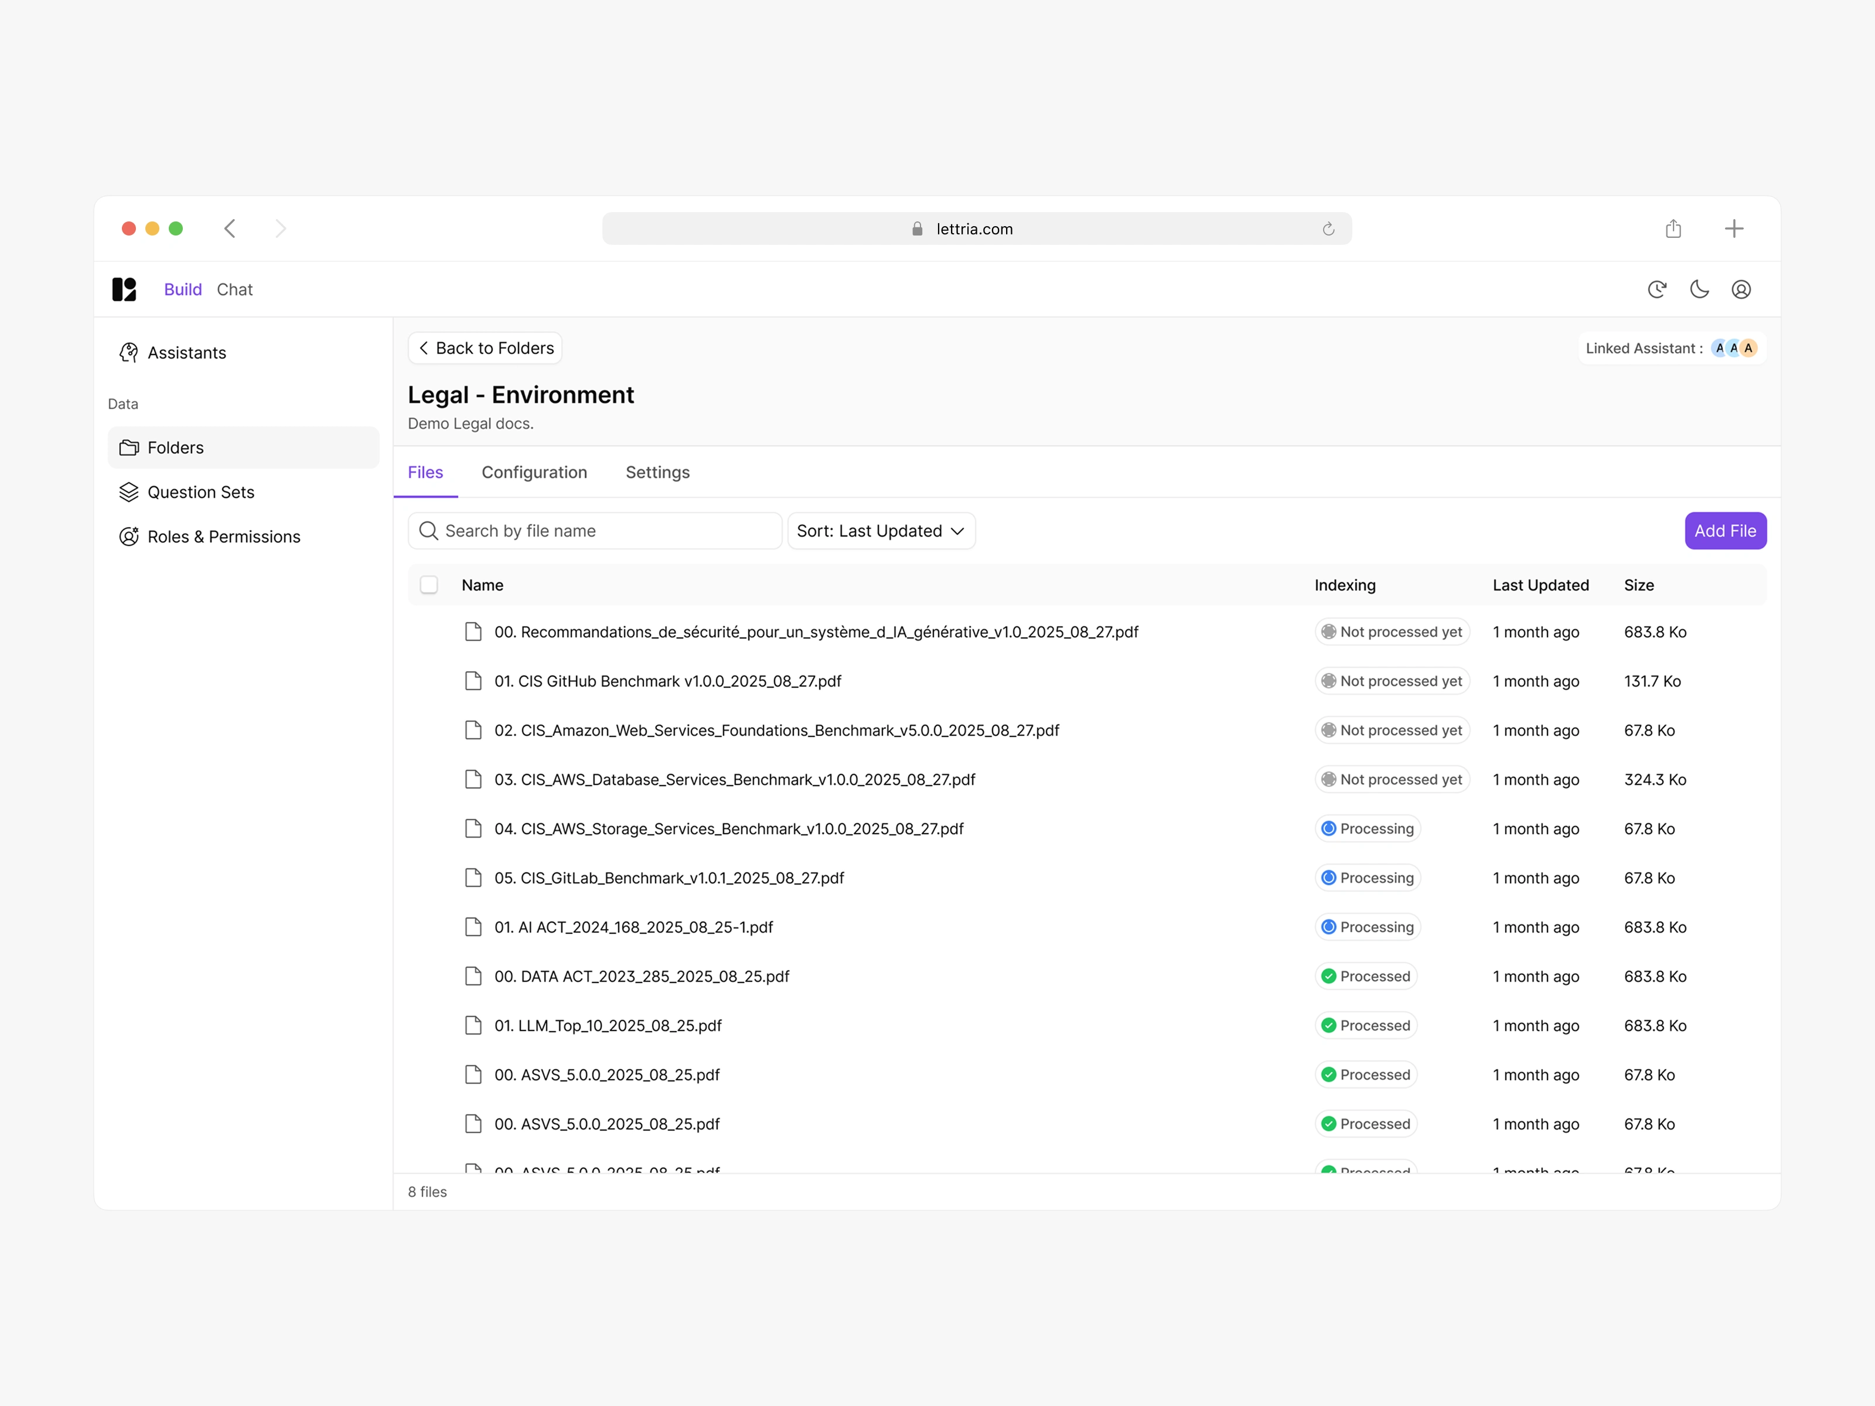
Task: Toggle dark mode moon icon
Action: (1699, 289)
